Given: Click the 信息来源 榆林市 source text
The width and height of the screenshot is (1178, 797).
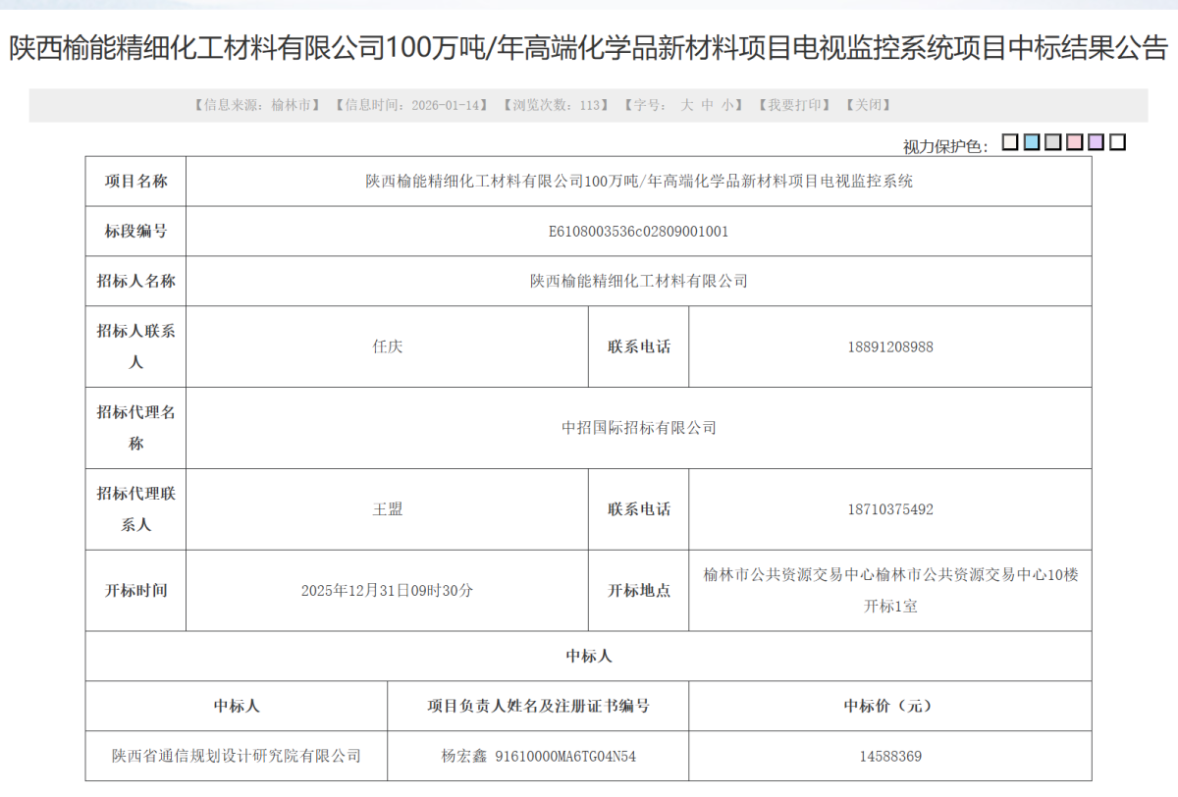Looking at the screenshot, I should tap(256, 105).
